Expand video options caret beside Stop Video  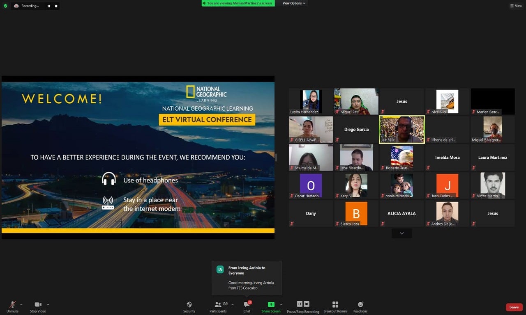[48, 304]
